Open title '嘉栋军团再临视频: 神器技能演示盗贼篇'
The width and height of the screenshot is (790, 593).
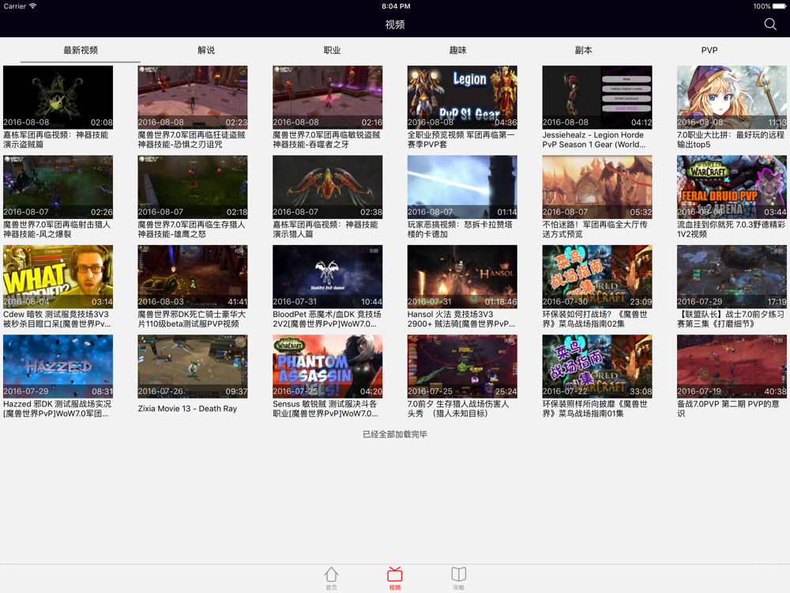click(x=55, y=140)
